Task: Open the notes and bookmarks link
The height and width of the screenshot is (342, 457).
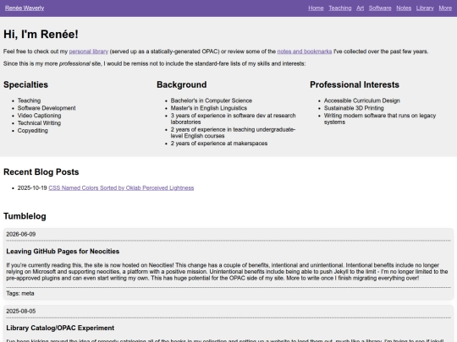Action: (305, 52)
